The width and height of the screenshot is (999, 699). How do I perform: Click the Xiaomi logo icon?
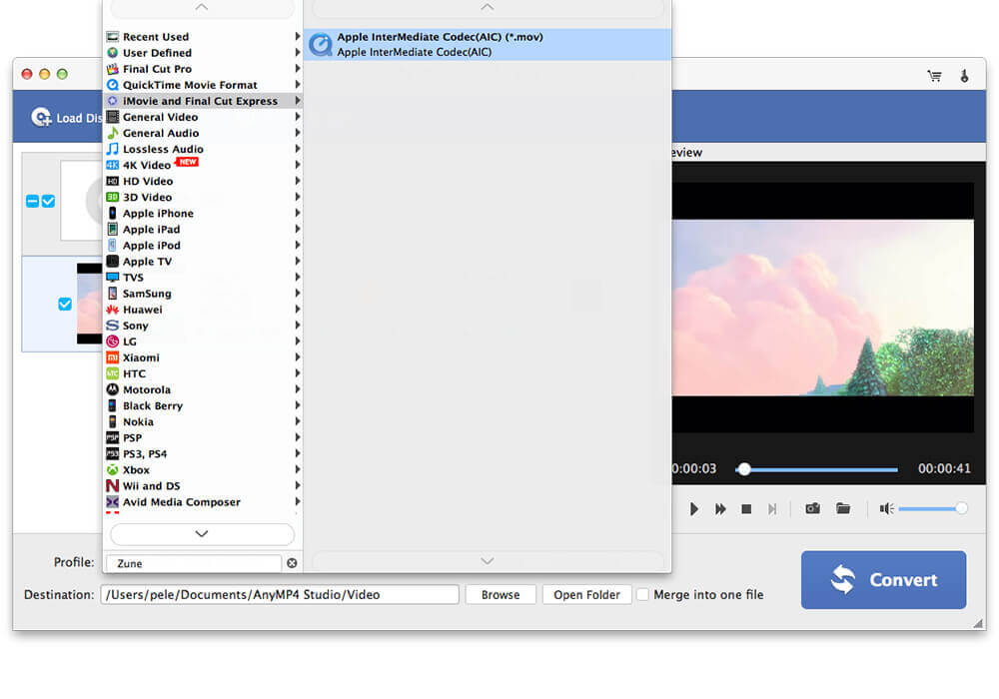[x=113, y=357]
